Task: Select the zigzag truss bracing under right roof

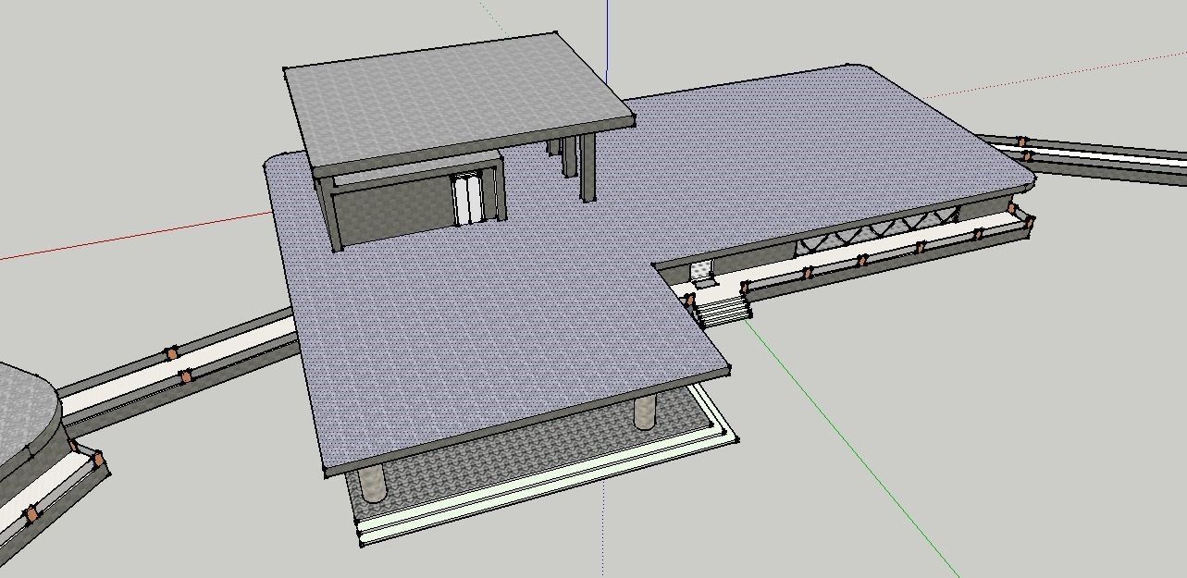Action: [875, 232]
